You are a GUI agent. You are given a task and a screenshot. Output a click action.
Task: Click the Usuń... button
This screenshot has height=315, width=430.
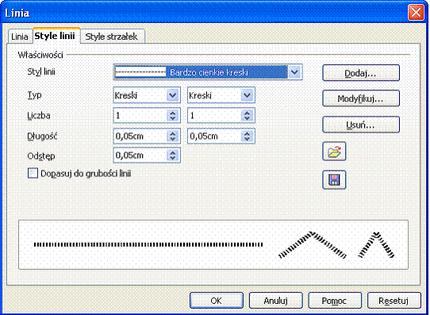point(361,125)
